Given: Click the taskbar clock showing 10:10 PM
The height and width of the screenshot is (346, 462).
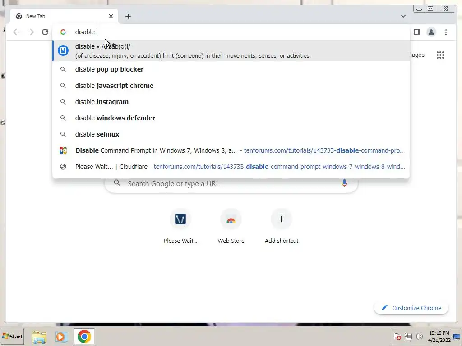Looking at the screenshot, I should pos(439,337).
